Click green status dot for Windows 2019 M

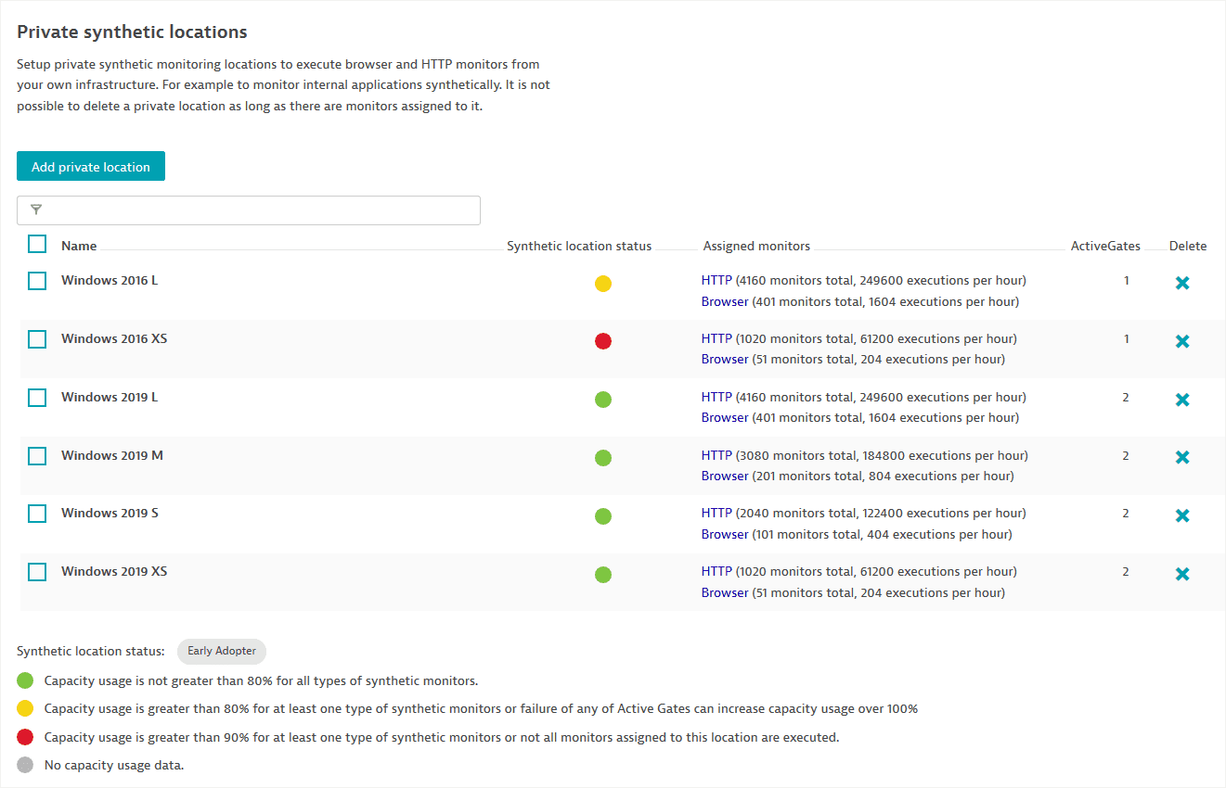click(x=603, y=458)
